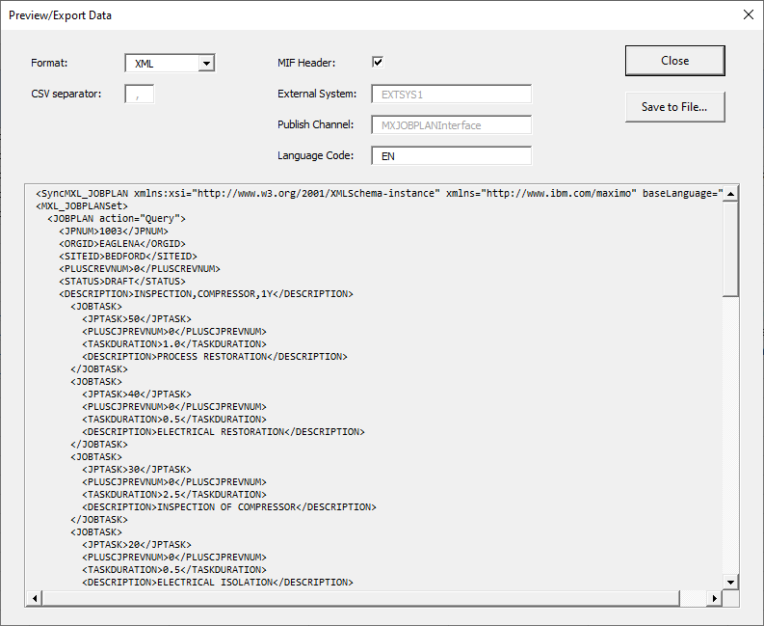This screenshot has height=626, width=764.
Task: Click the horizontal scrollbar right arrow
Action: coord(714,598)
